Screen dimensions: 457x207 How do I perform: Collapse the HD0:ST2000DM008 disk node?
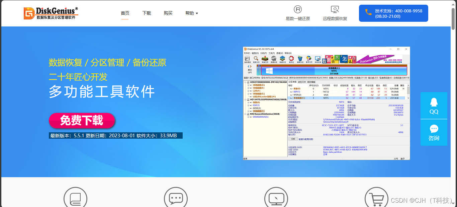[x=245, y=82]
